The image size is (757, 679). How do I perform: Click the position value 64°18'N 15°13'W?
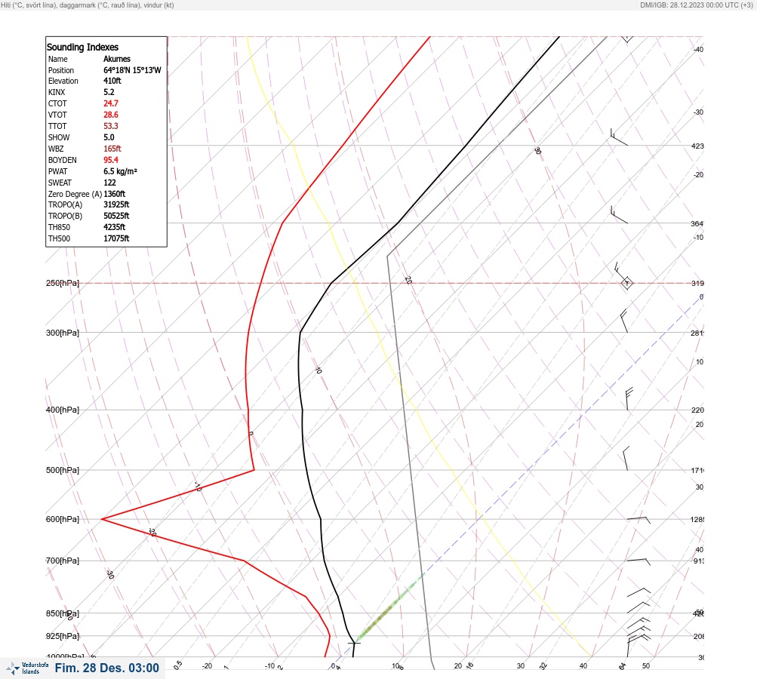132,70
